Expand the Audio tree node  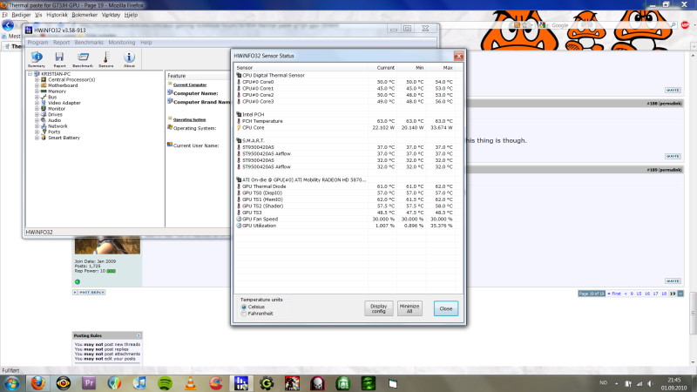[x=37, y=120]
